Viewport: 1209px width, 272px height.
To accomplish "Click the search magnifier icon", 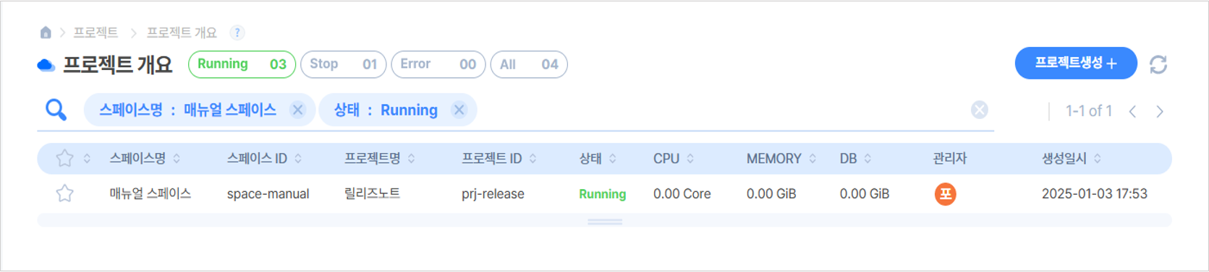I will (56, 110).
